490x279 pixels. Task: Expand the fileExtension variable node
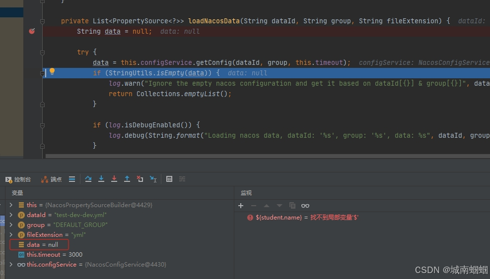tap(11, 235)
